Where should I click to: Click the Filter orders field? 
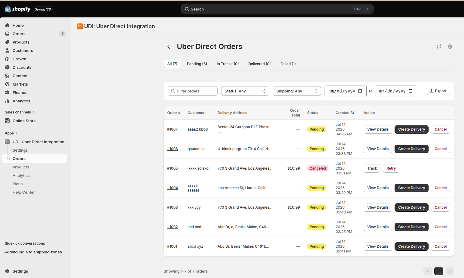[193, 91]
